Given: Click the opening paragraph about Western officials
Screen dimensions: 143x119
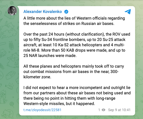Looking at the screenshot, I should (74, 21).
